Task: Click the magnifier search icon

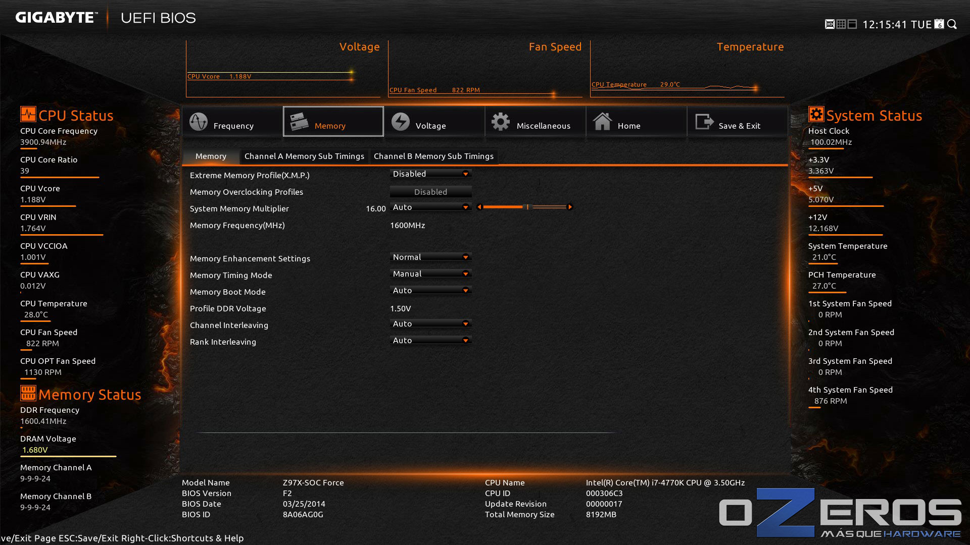Action: pyautogui.click(x=952, y=24)
